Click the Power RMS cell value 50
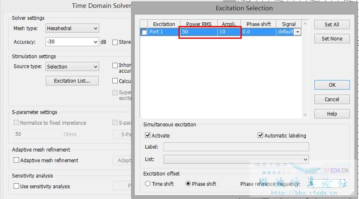This screenshot has height=199, width=359. click(x=199, y=32)
